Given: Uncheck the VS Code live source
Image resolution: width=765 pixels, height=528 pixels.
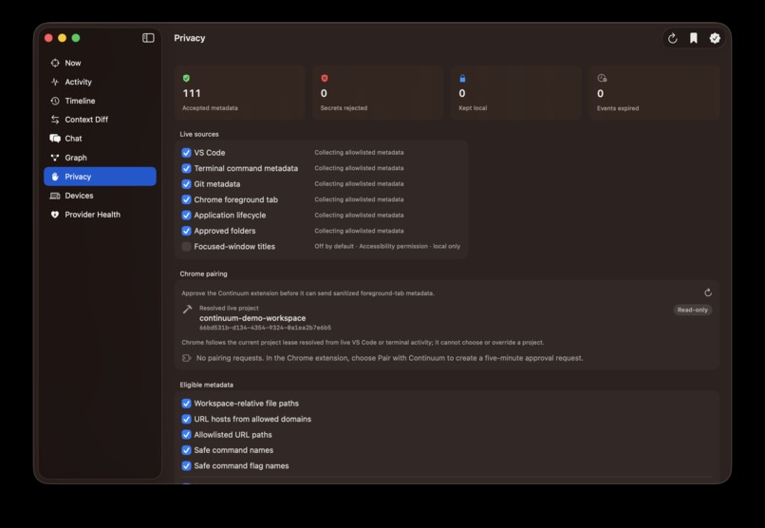Looking at the screenshot, I should click(x=186, y=153).
